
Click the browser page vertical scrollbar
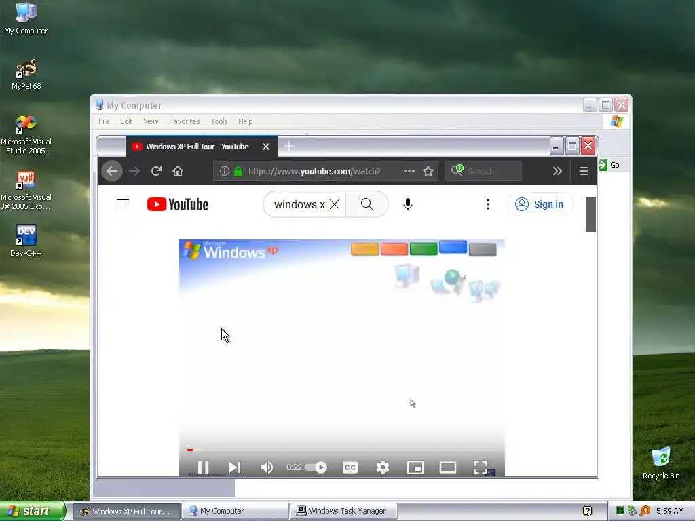pyautogui.click(x=590, y=214)
